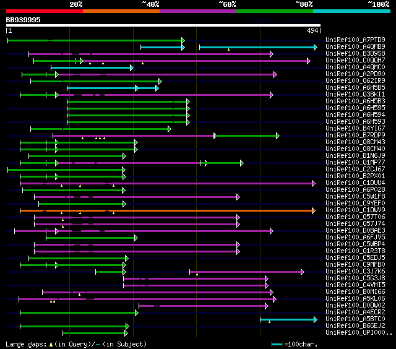396x349 pixels.
Task: Click the query end position 494
Action: [x=312, y=30]
